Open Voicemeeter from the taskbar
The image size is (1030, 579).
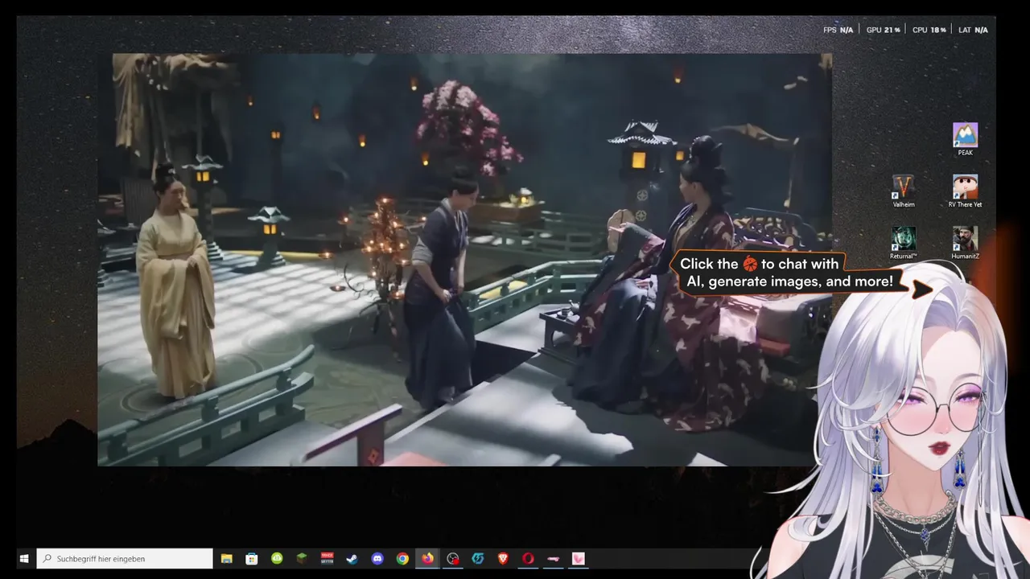click(x=327, y=558)
